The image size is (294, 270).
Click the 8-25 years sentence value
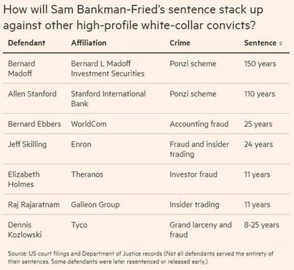(262, 225)
